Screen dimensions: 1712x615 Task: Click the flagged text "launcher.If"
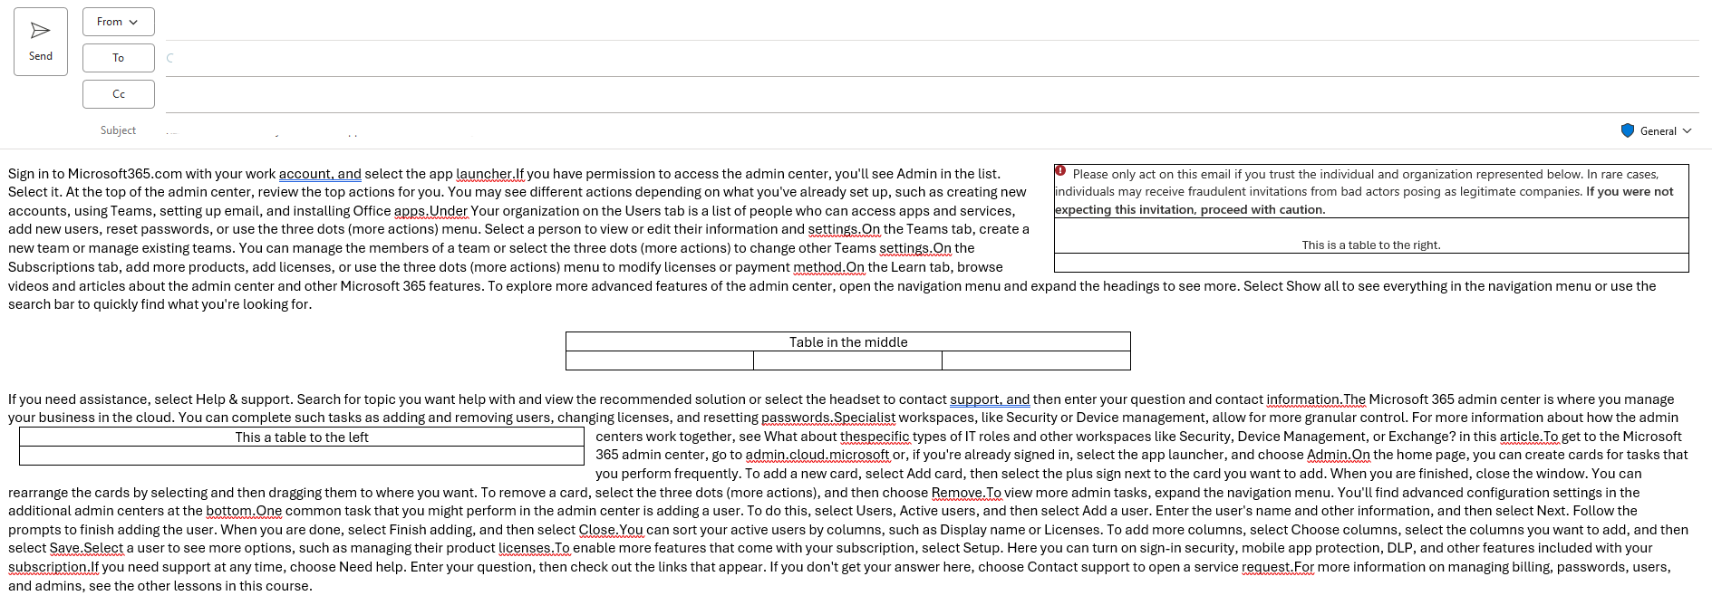point(490,174)
